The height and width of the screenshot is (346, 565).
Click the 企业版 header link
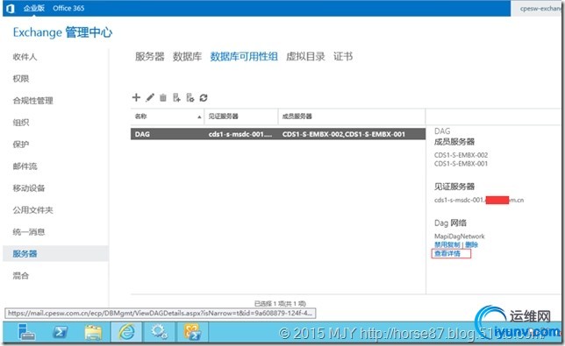click(x=34, y=8)
